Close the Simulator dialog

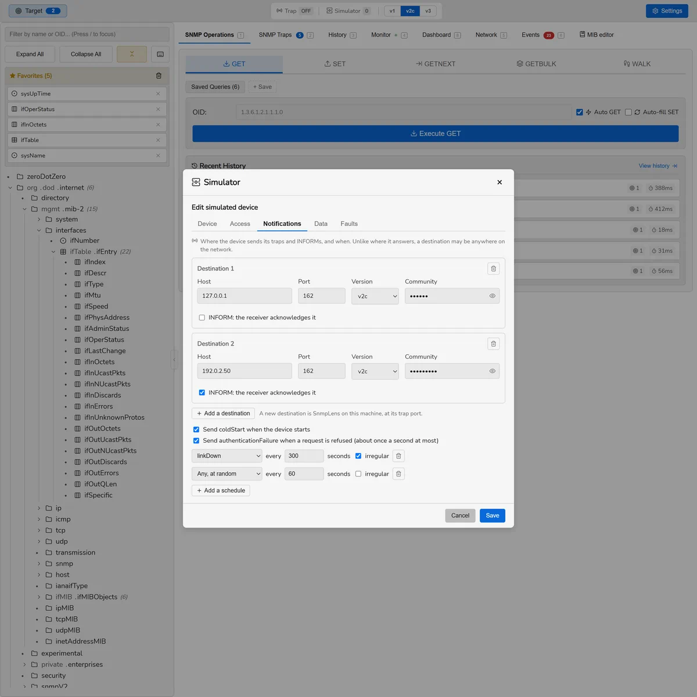(x=500, y=182)
